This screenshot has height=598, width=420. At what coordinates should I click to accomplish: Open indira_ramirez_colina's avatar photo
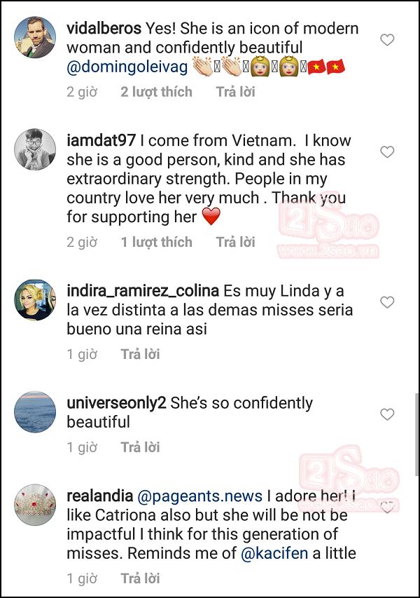pyautogui.click(x=35, y=300)
